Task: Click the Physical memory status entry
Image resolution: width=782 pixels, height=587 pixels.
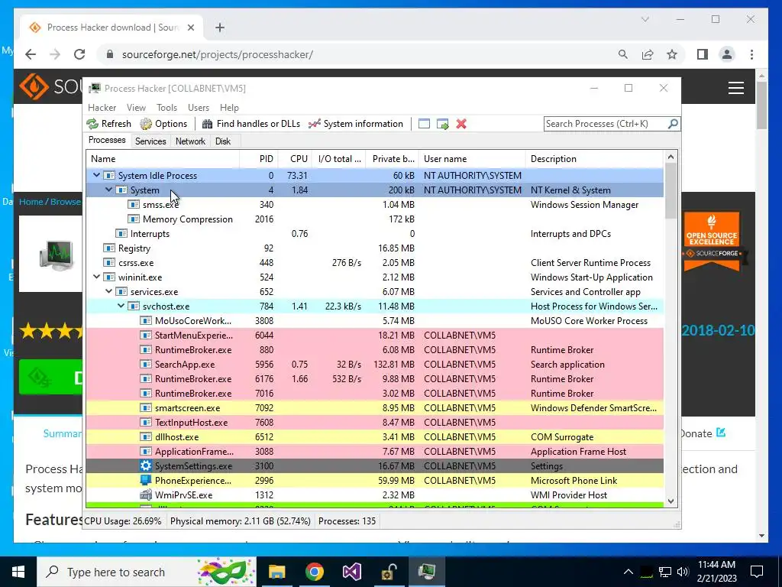Action: pos(241,521)
